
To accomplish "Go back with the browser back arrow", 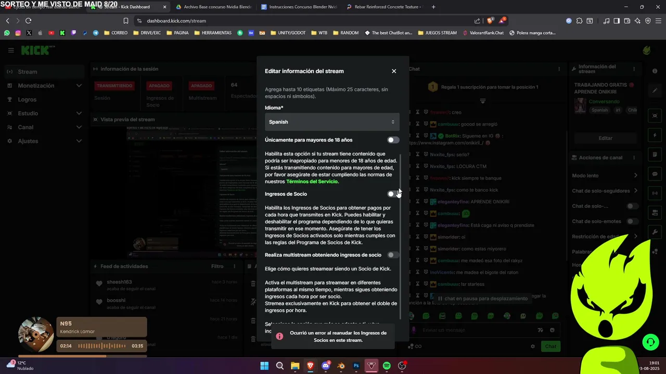I will tap(7, 21).
